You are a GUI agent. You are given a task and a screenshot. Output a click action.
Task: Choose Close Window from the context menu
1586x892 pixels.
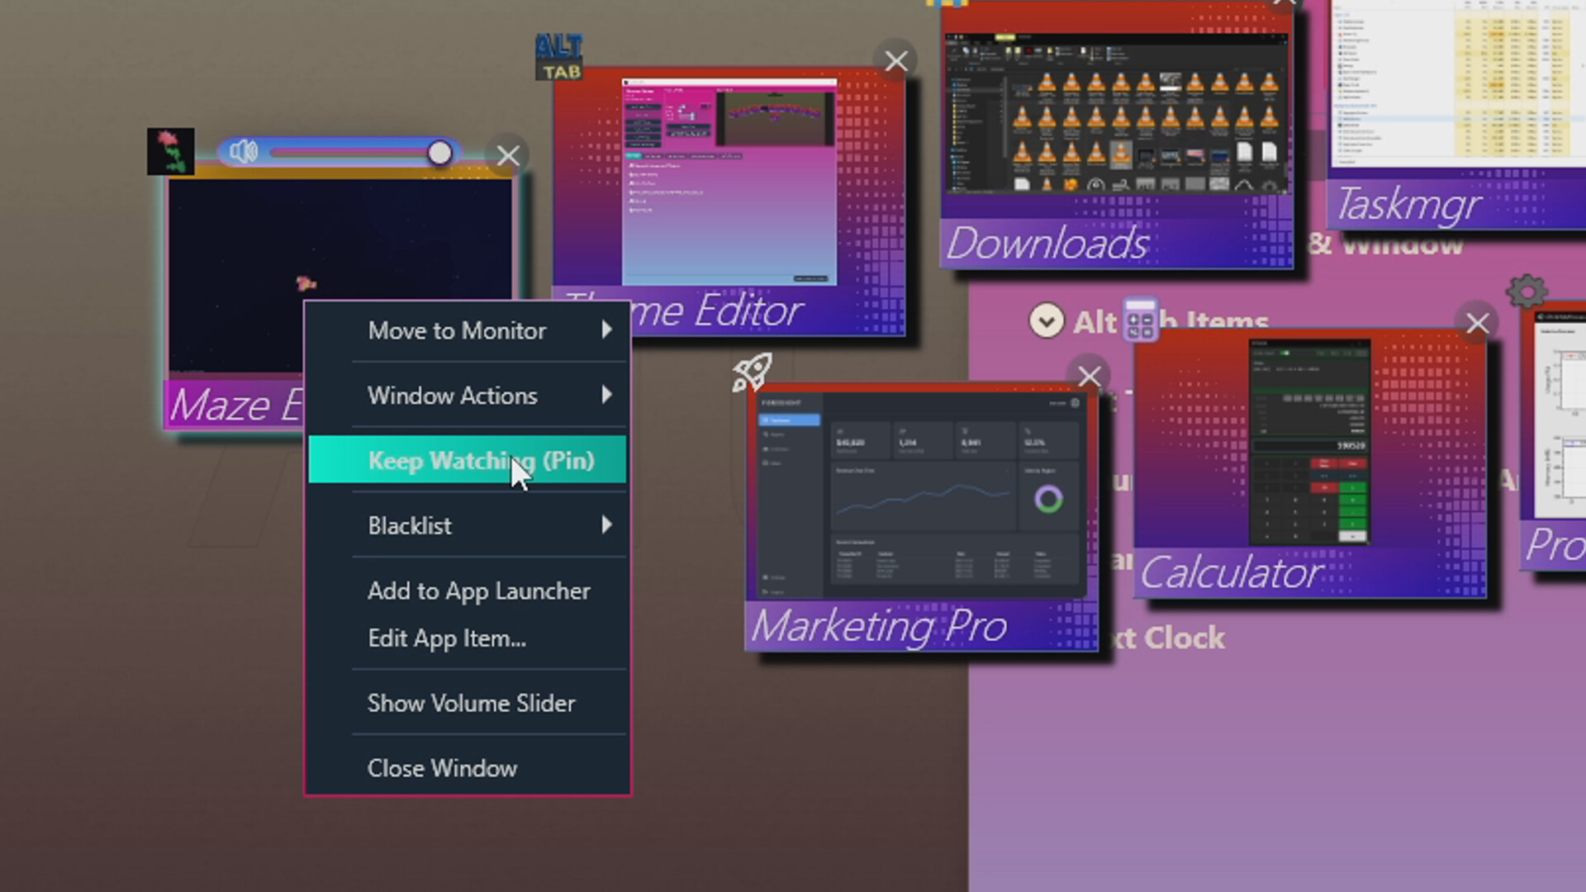[442, 768]
